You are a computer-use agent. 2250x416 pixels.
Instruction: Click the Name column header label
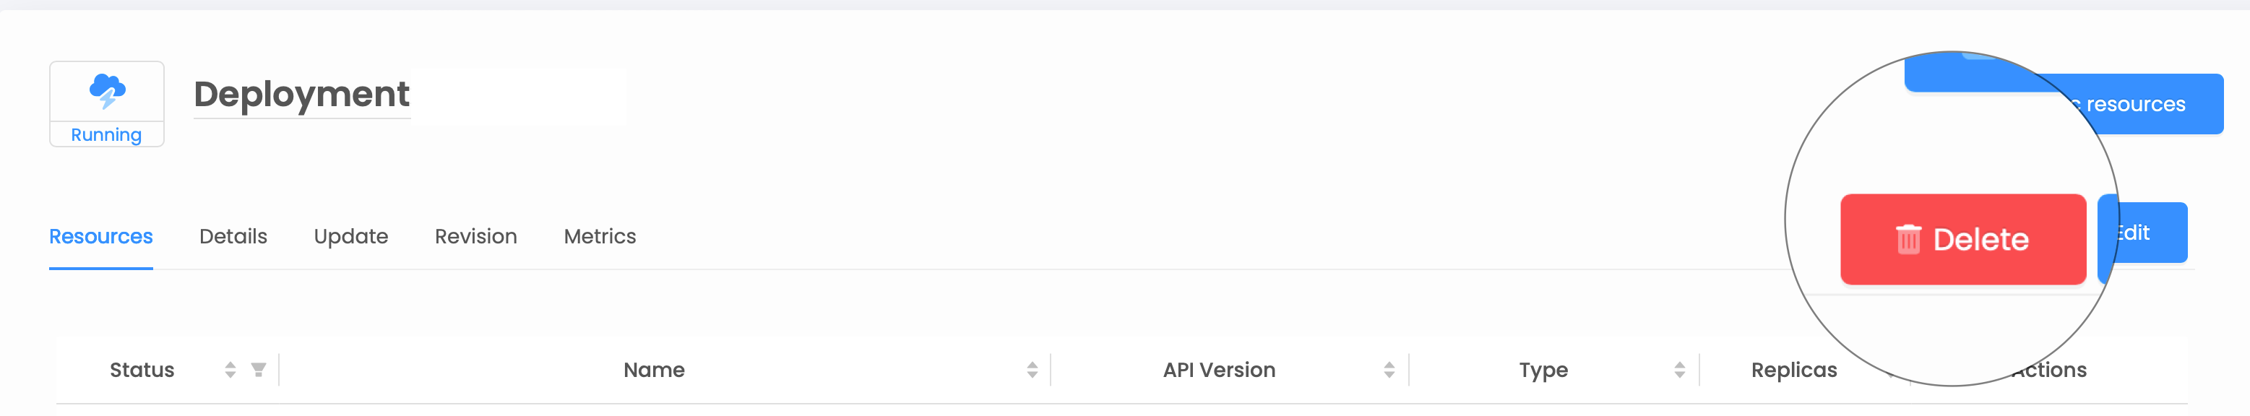point(652,370)
